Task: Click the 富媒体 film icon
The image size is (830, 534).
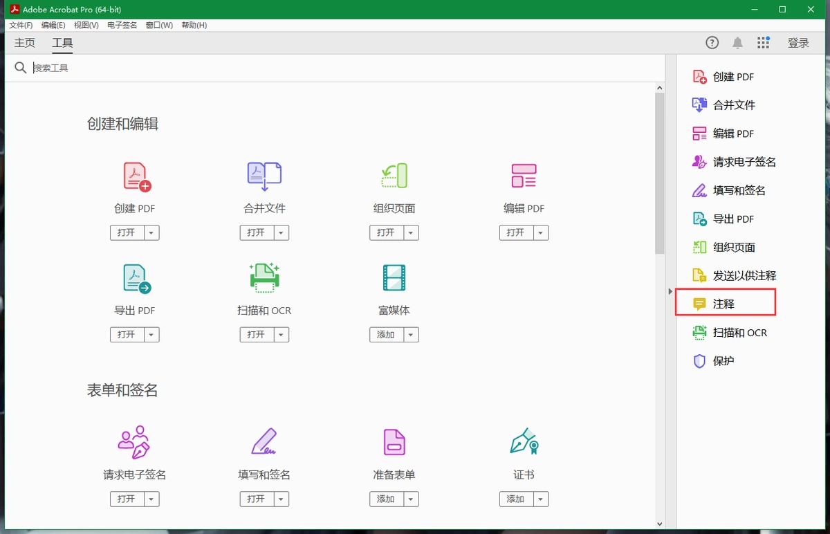Action: point(394,278)
